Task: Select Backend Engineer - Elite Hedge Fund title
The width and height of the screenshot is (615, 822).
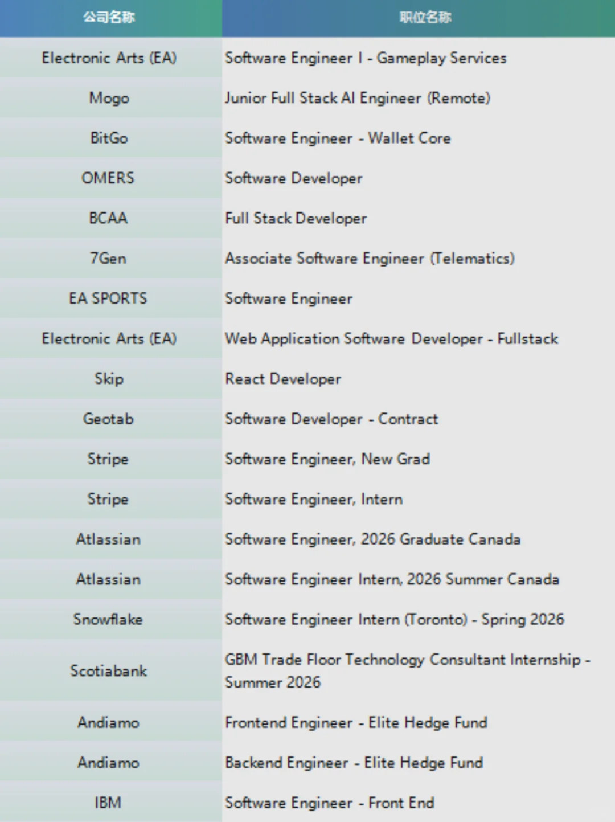Action: 354,763
